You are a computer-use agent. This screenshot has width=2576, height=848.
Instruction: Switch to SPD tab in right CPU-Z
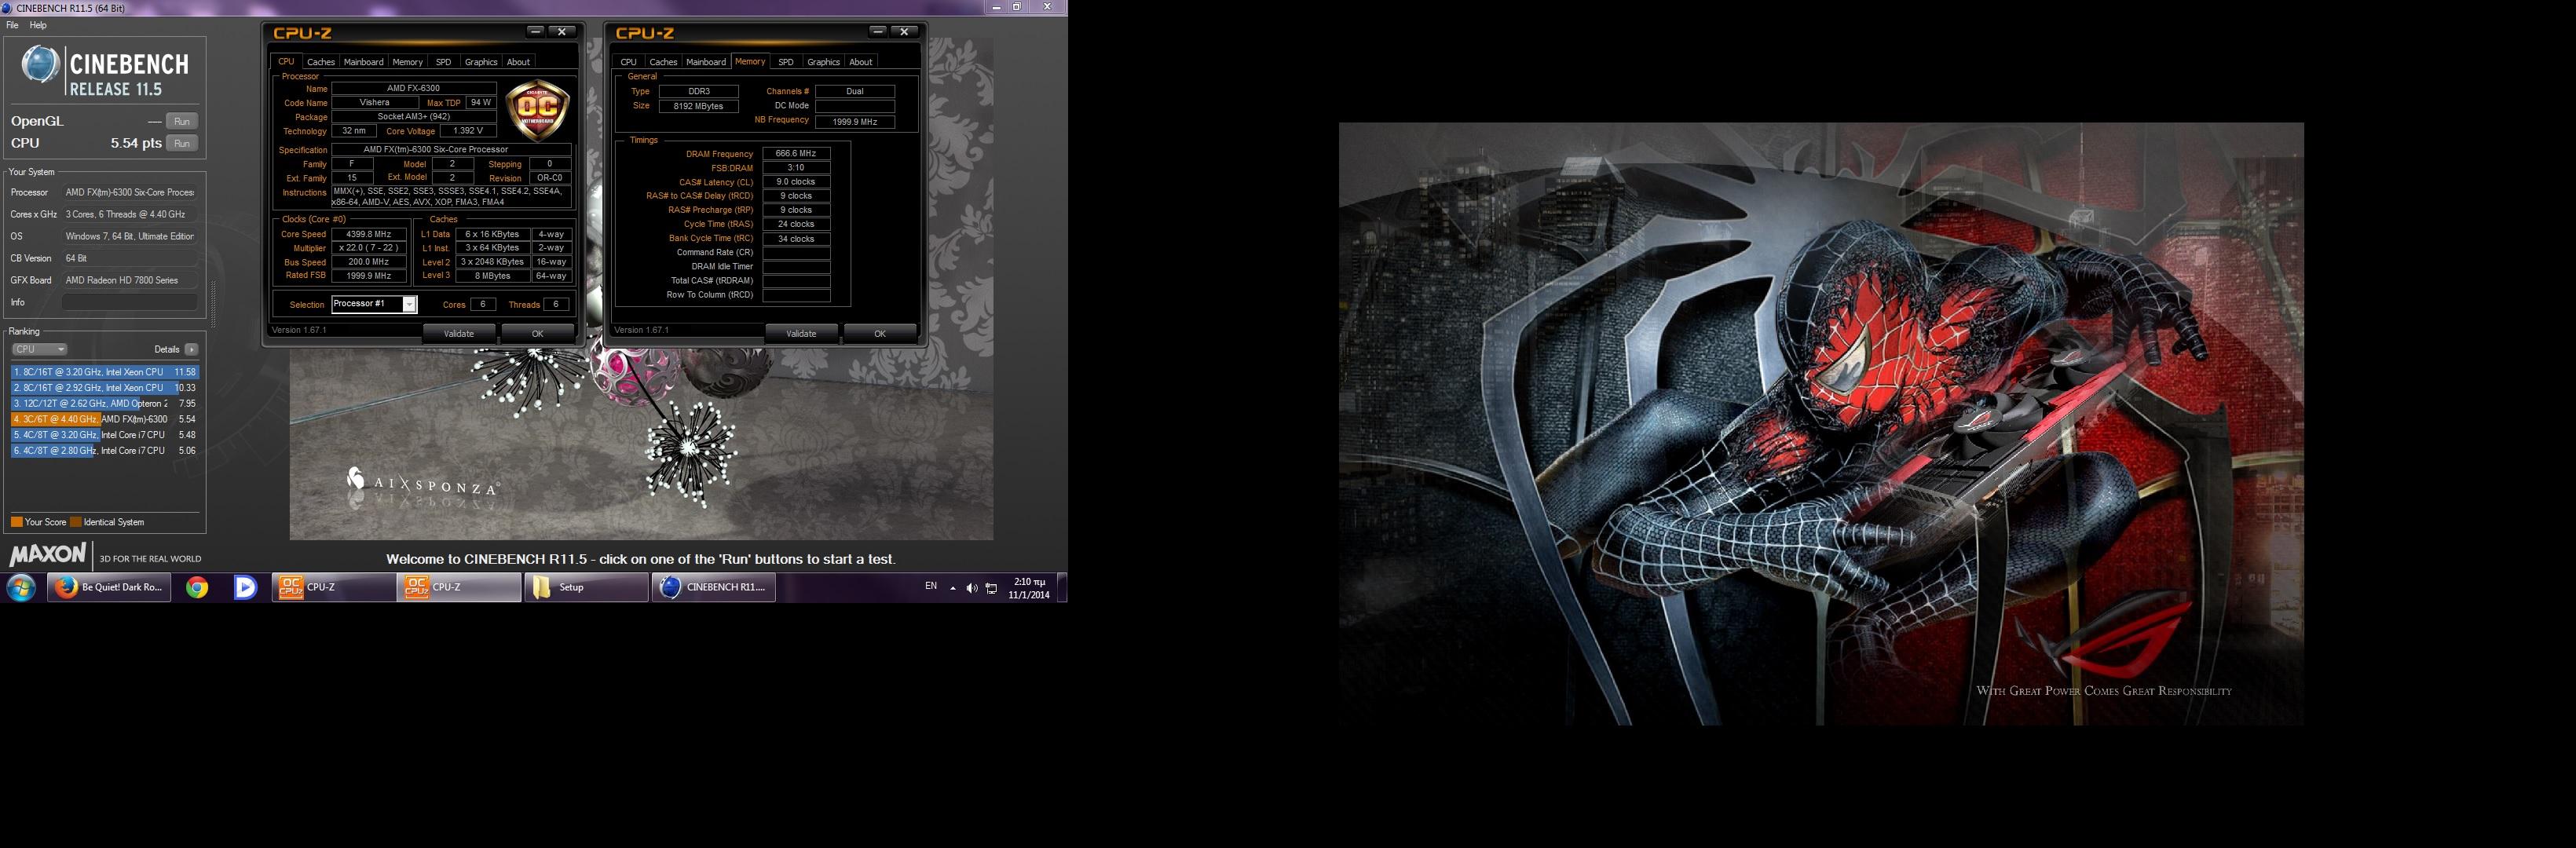[786, 62]
